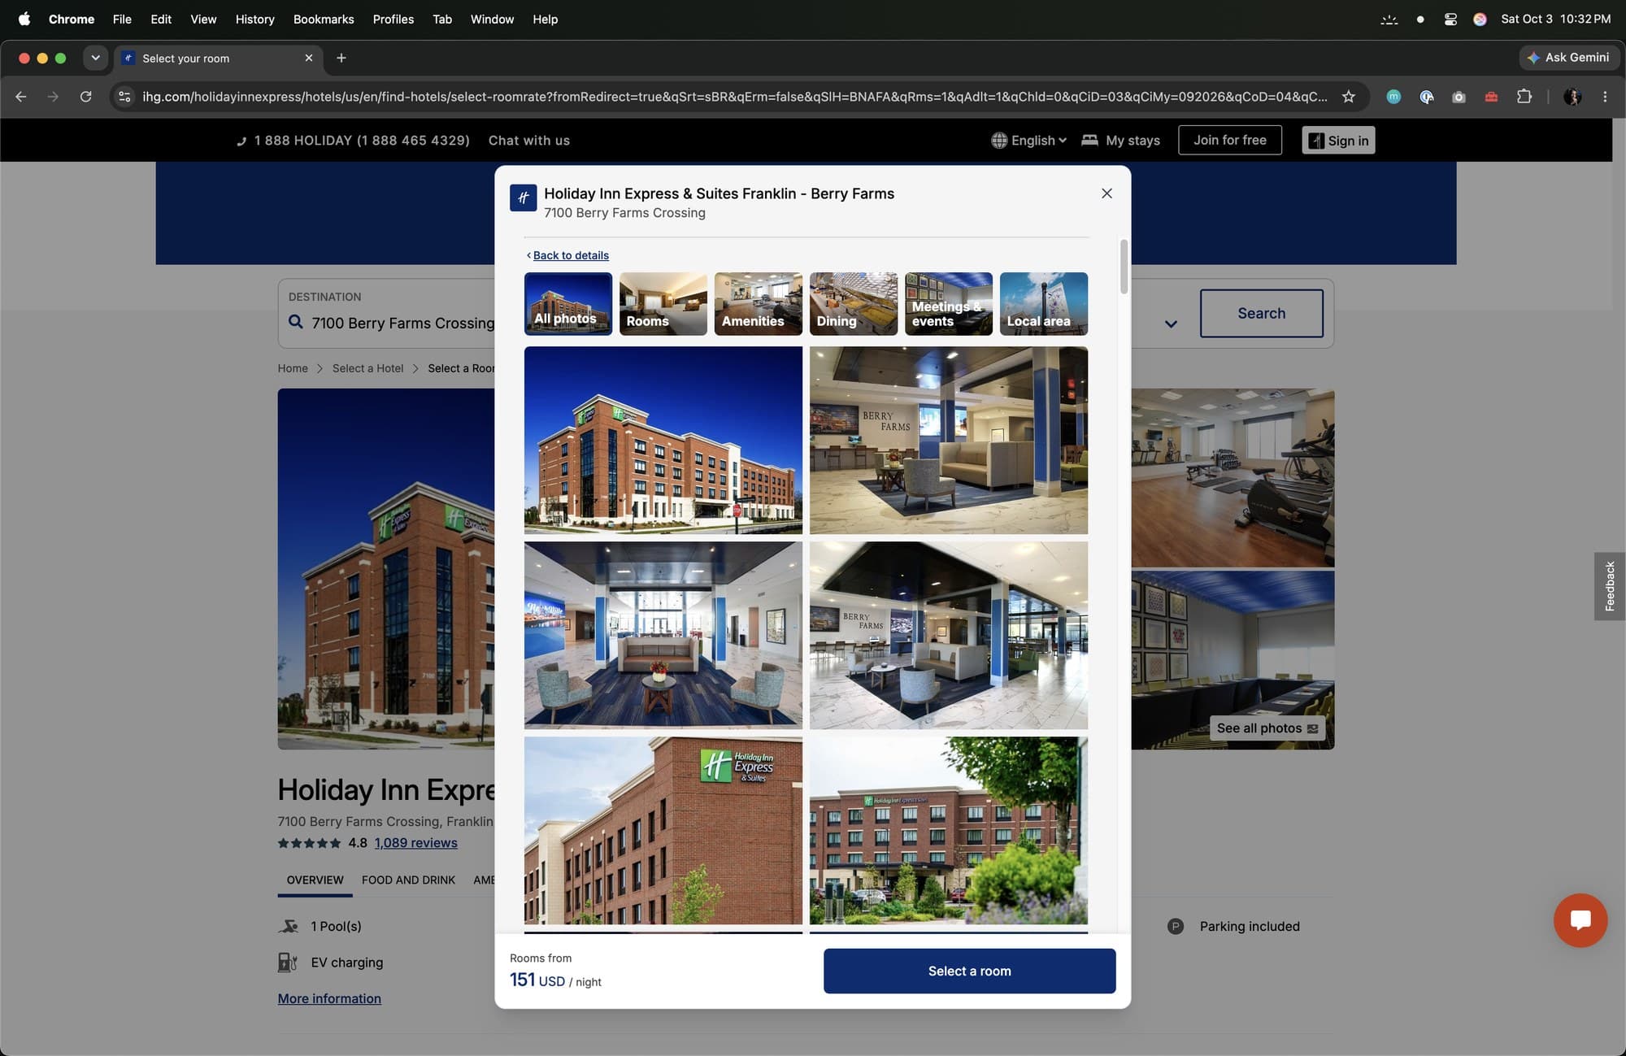Show the Local area photos
Viewport: 1626px width, 1056px height.
pos(1044,303)
